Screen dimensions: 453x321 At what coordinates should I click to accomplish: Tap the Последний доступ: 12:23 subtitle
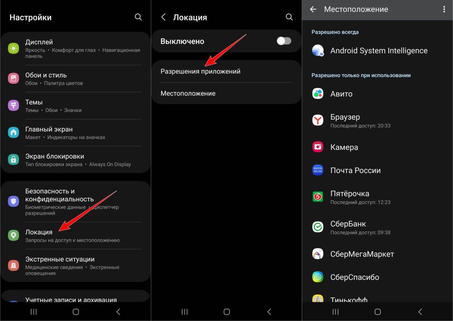tap(360, 202)
